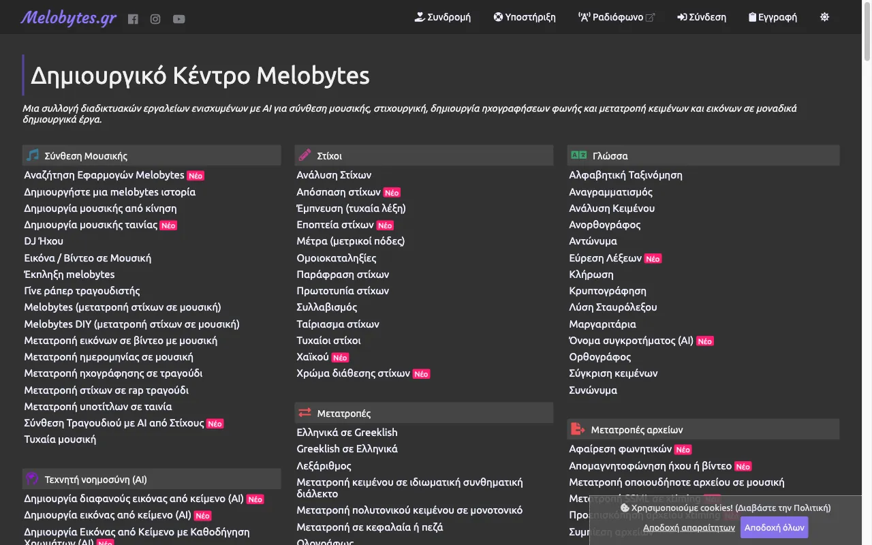Open Εποπτεία στίχων
The image size is (872, 545).
pos(335,225)
